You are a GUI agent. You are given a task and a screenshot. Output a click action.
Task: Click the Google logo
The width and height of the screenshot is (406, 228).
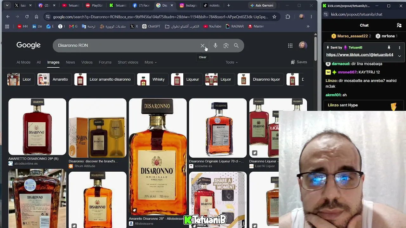[x=29, y=45]
